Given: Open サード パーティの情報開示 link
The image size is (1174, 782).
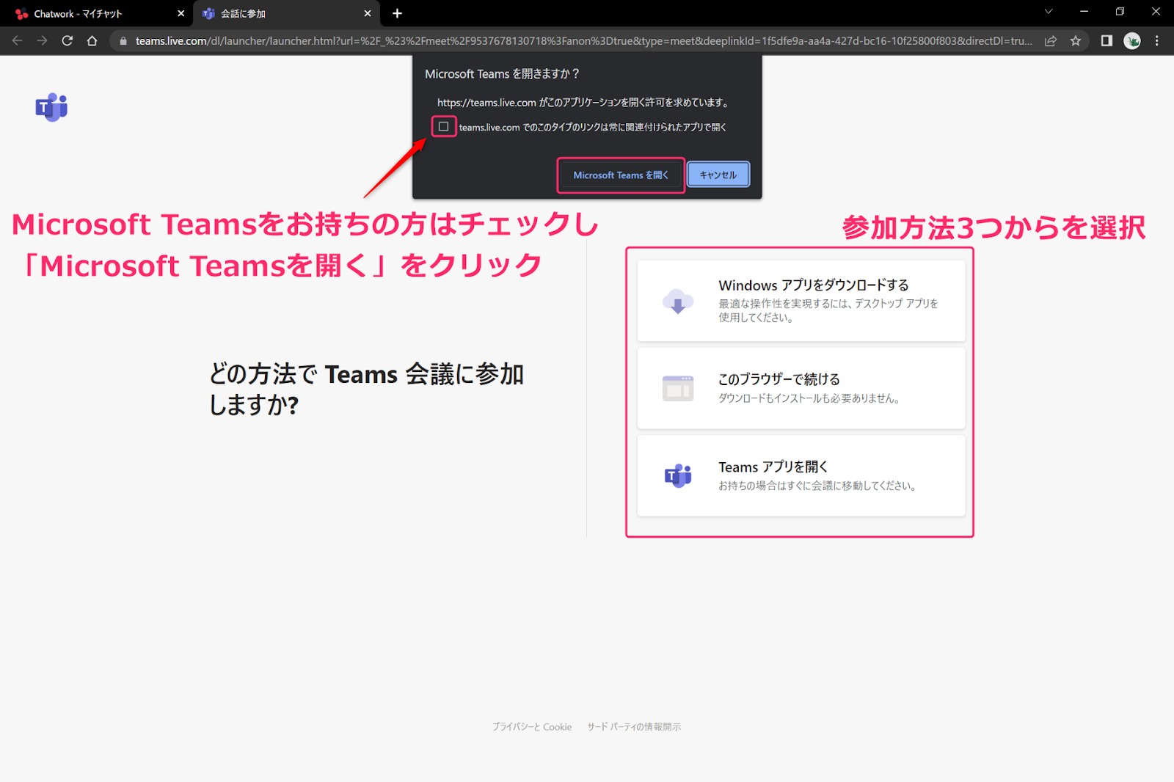Looking at the screenshot, I should 634,727.
